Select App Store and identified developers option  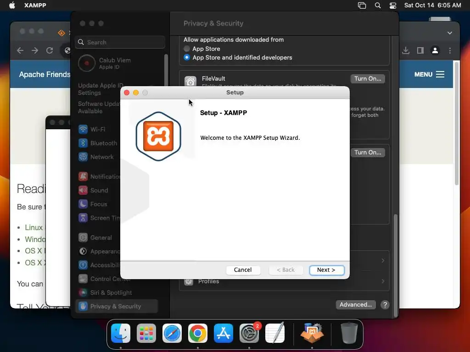(187, 57)
